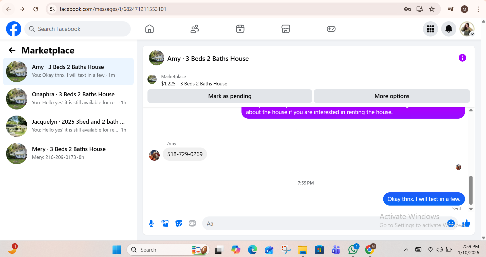Record a voice clip
Viewport: 486px width, 257px height.
(151, 223)
